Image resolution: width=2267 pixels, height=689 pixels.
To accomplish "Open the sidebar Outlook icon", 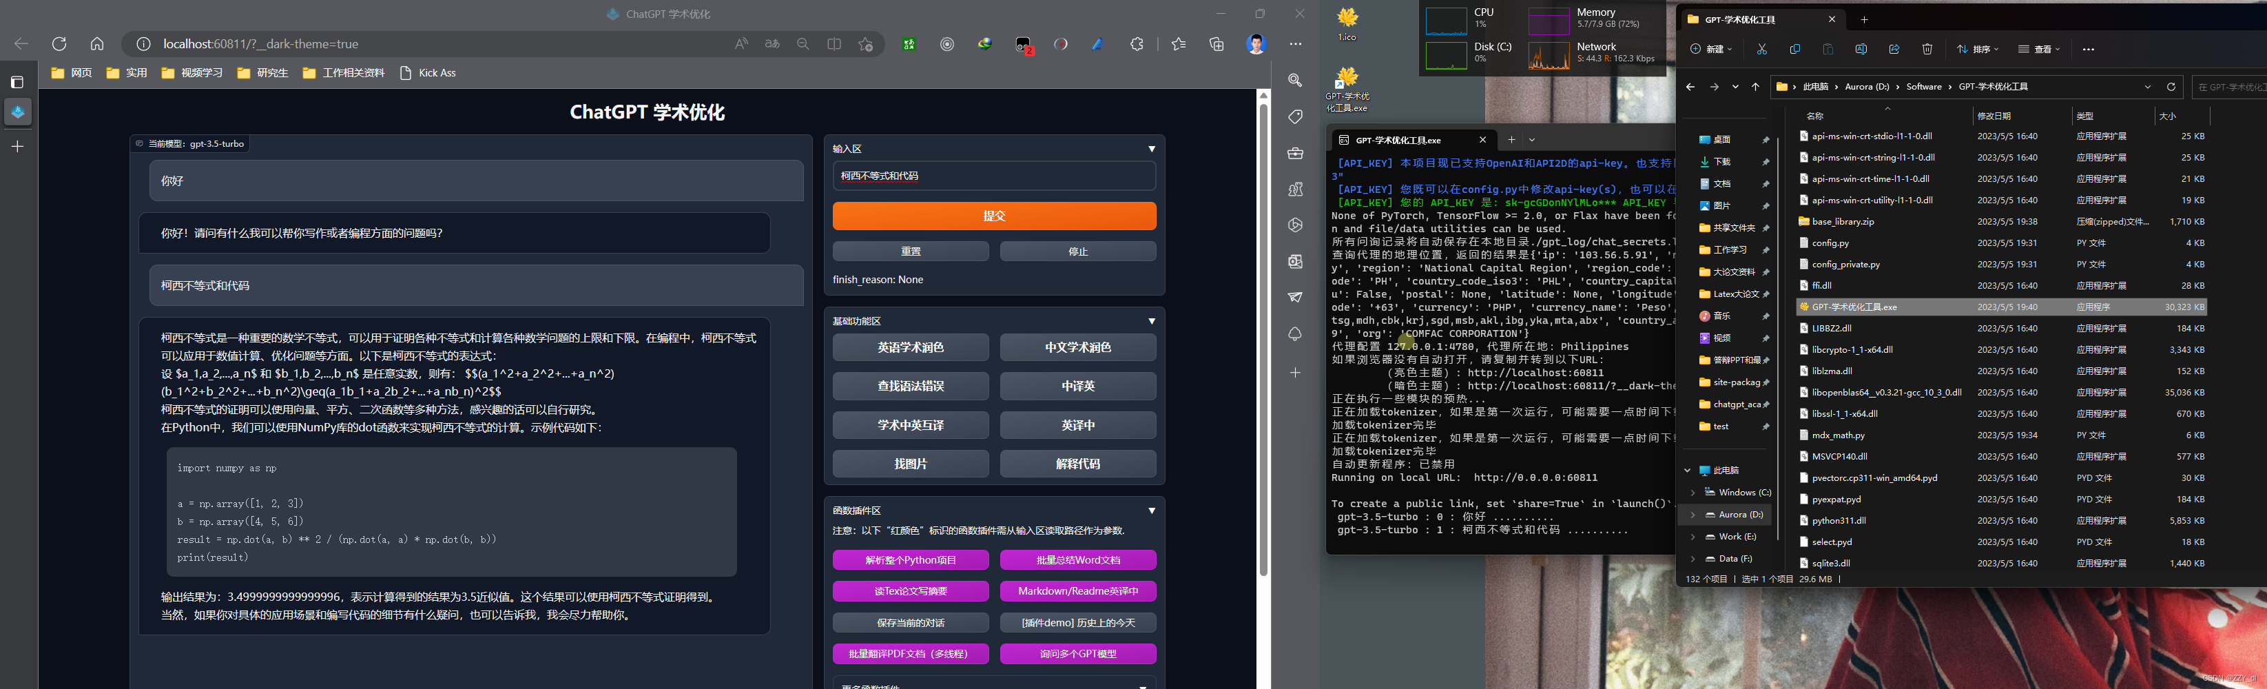I will coord(1294,261).
